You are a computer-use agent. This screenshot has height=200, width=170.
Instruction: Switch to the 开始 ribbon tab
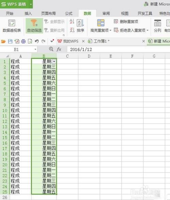(10, 13)
